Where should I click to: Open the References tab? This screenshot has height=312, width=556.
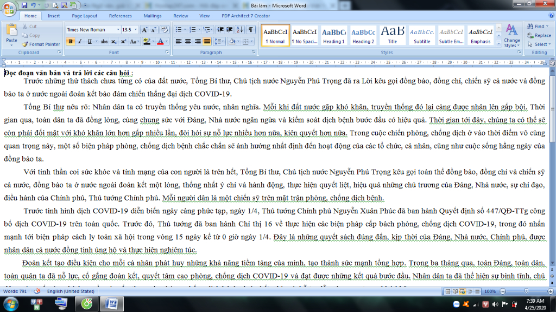[x=120, y=16]
